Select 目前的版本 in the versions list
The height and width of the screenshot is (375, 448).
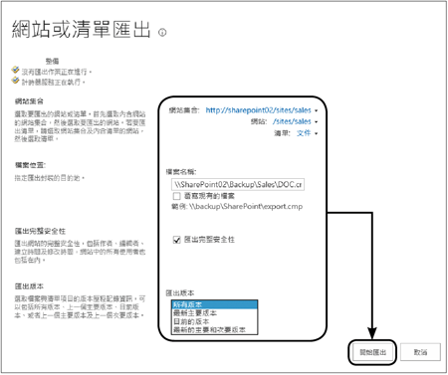click(214, 321)
